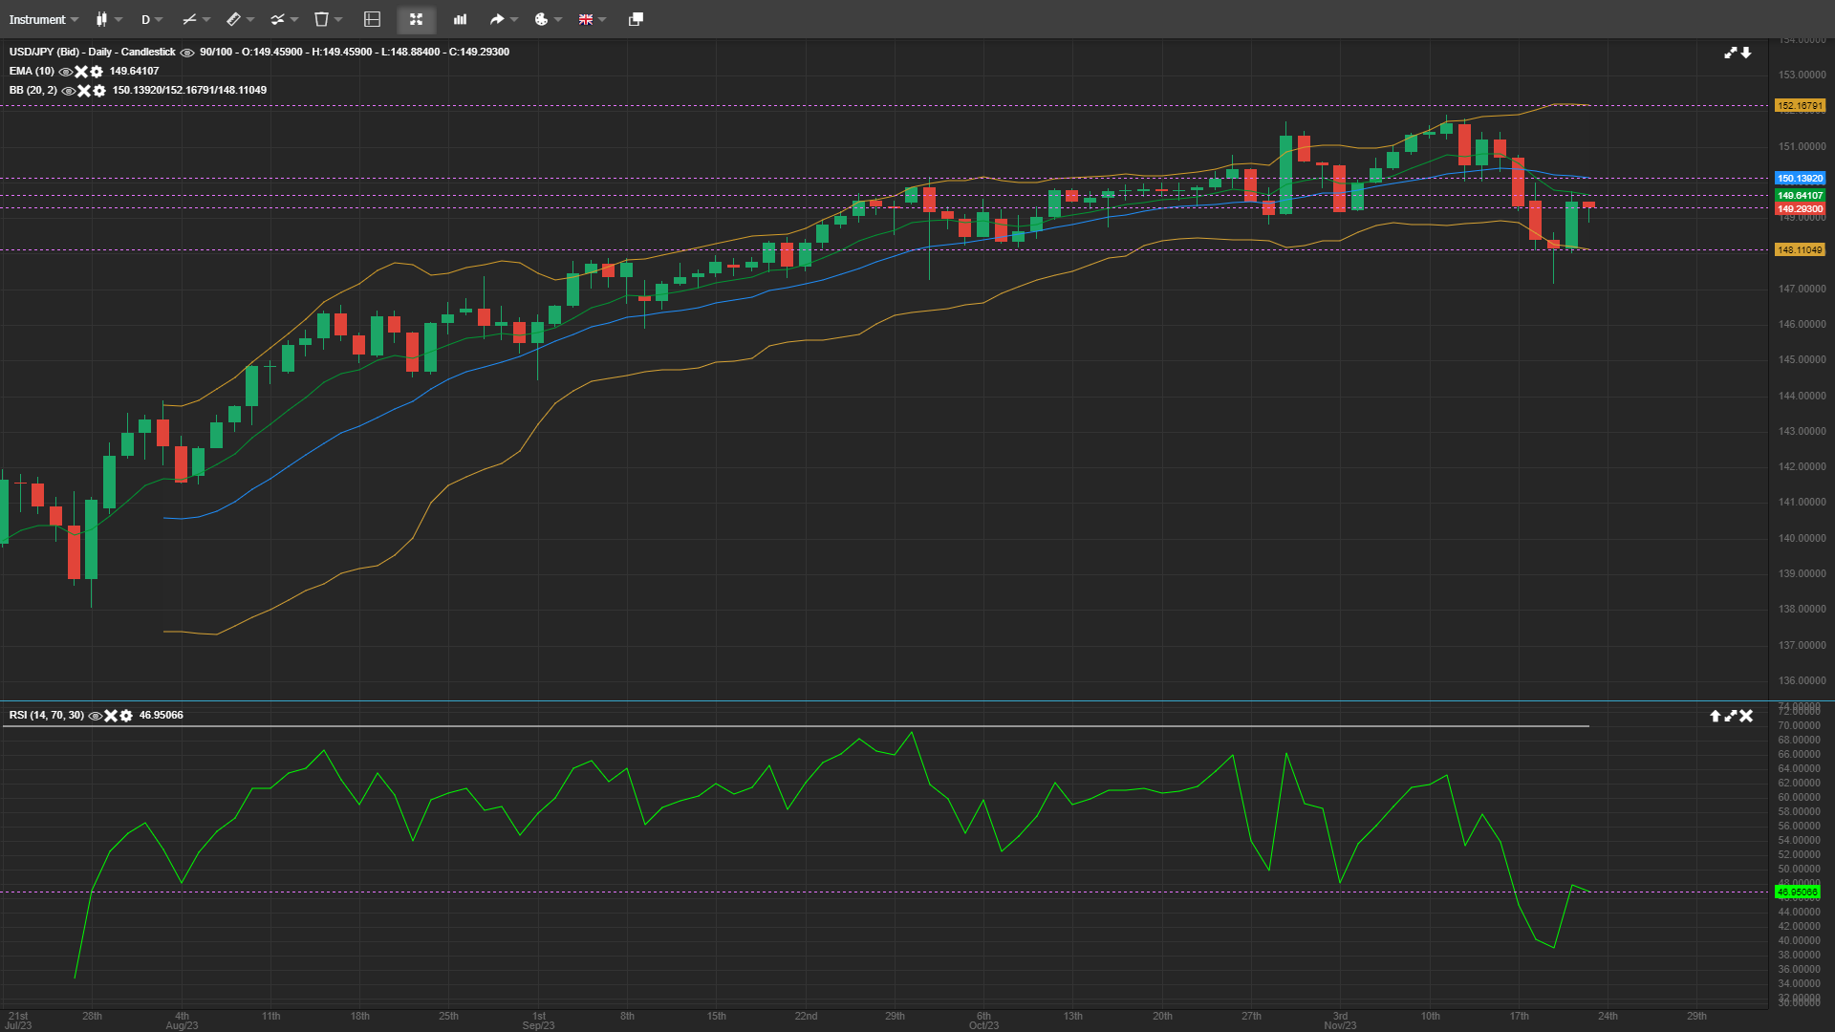Click the bar chart volume icon
Screen dimensions: 1835x1032
pyautogui.click(x=460, y=19)
